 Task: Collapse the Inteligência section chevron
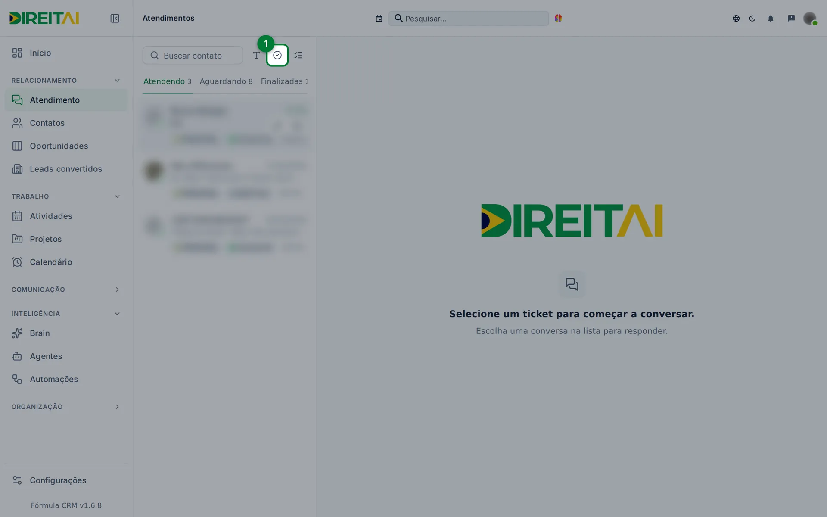coord(117,314)
